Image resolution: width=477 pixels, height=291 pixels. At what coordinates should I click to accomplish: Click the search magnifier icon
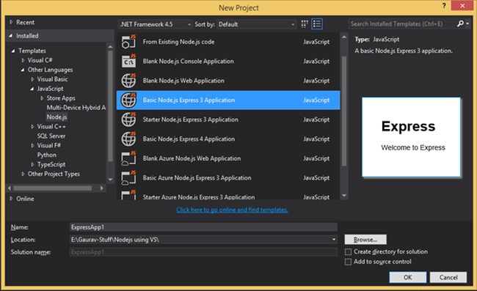click(460, 23)
